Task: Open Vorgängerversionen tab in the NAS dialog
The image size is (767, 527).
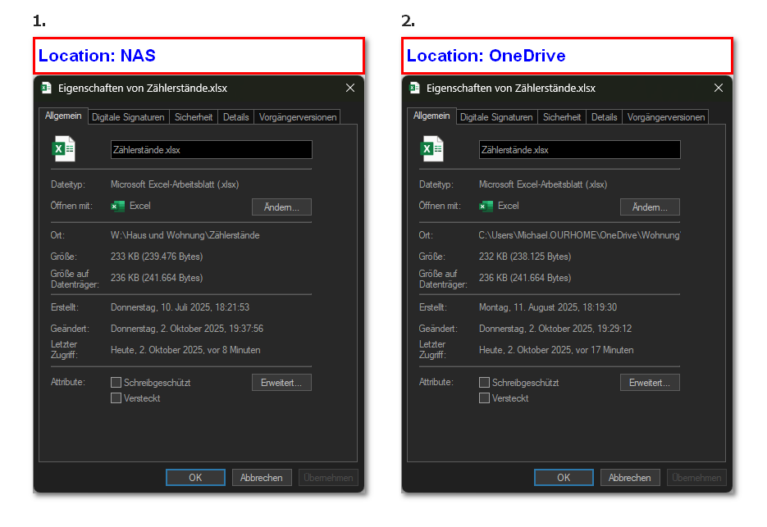Action: tap(298, 117)
